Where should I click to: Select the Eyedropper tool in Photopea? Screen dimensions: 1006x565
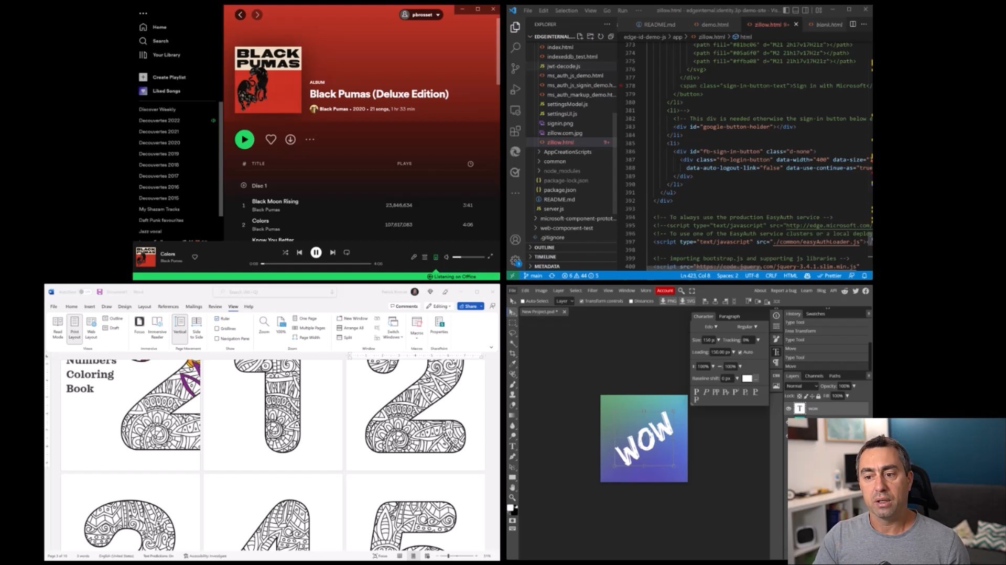(x=513, y=364)
